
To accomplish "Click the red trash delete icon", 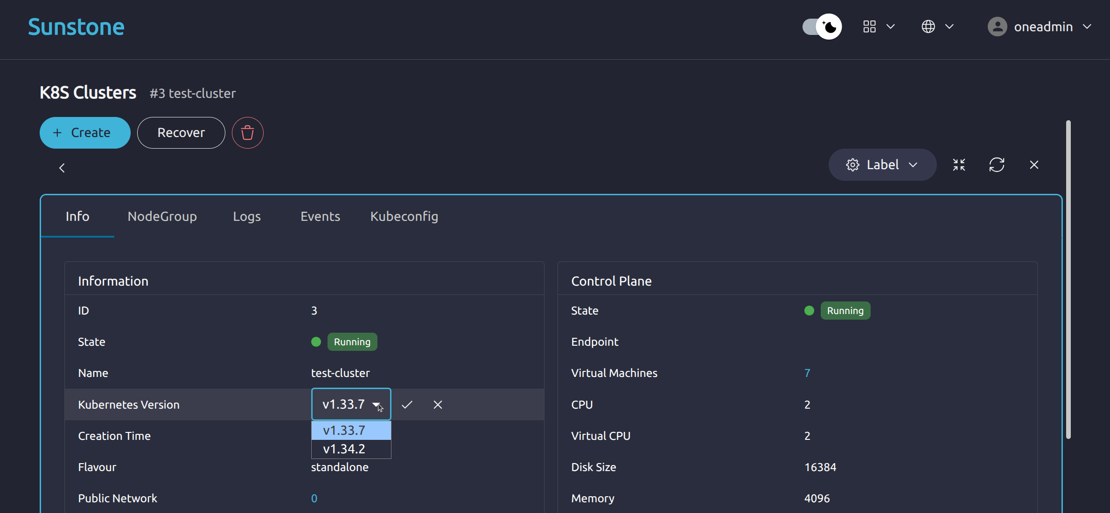I will pos(248,133).
